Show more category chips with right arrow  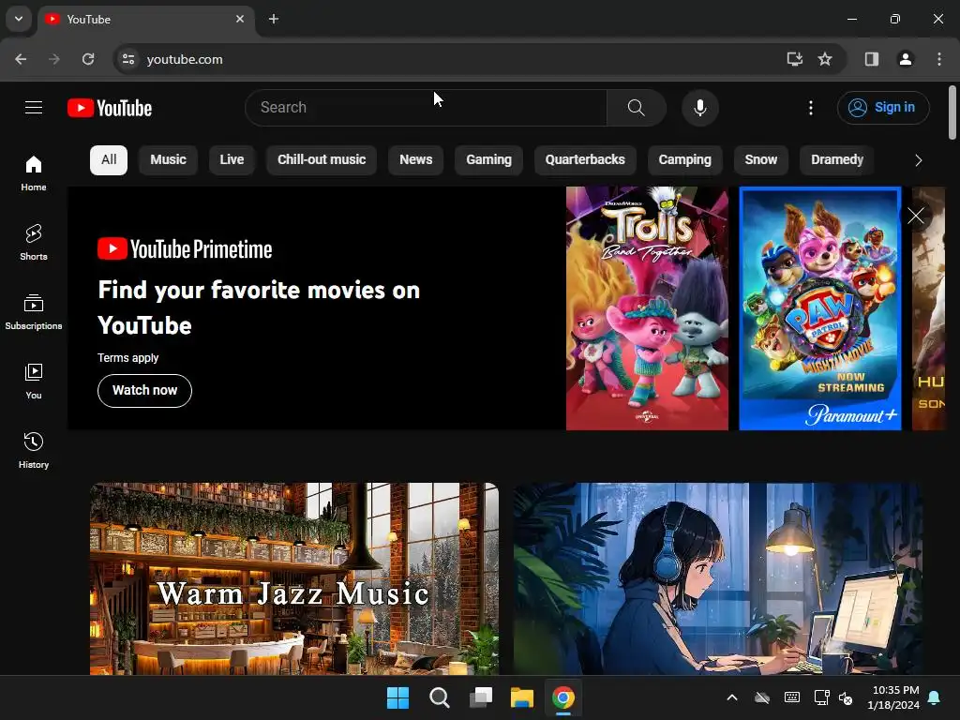click(918, 160)
